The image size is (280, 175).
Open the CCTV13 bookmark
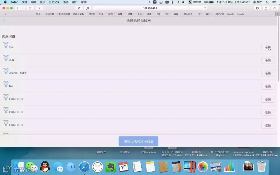219,14
